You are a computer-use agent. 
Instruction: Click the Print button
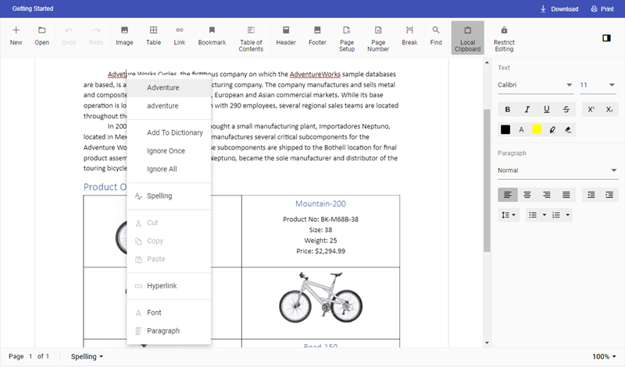602,9
